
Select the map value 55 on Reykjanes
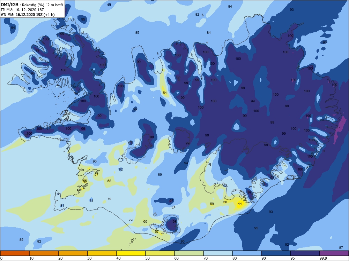85,181
